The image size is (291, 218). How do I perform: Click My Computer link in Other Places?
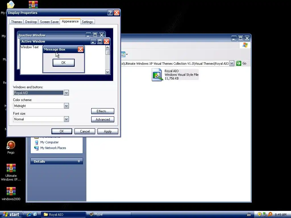click(49, 142)
